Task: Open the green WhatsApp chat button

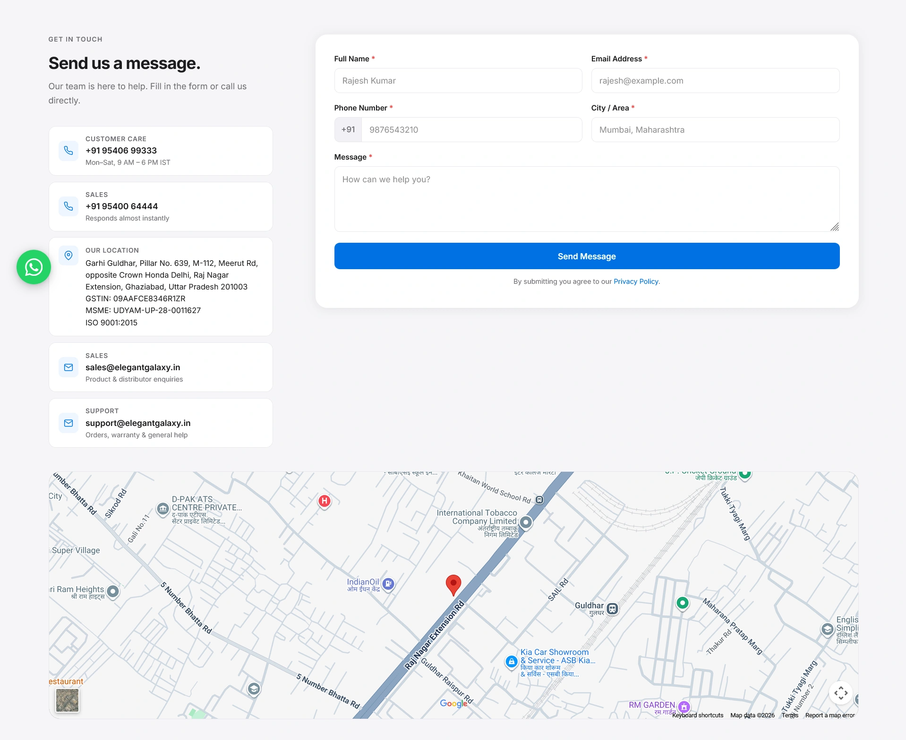Action: point(34,267)
